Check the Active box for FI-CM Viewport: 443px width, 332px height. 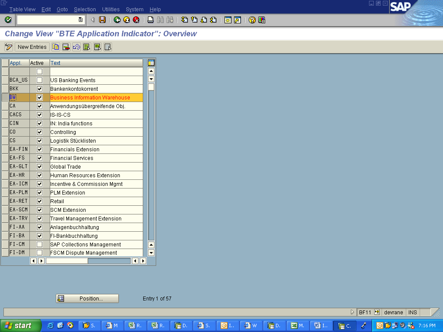39,245
